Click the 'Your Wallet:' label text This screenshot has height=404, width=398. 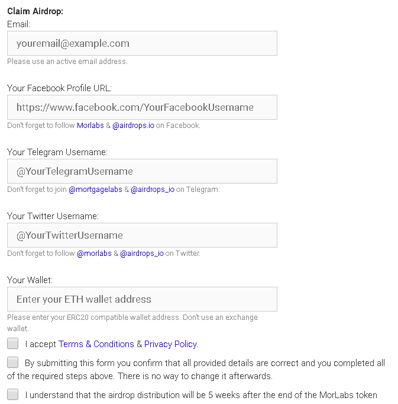point(30,280)
